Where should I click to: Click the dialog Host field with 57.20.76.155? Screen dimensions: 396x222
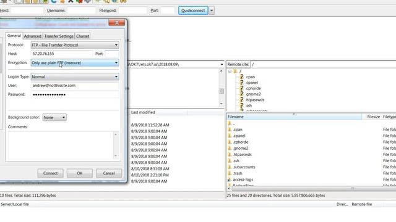pos(62,54)
